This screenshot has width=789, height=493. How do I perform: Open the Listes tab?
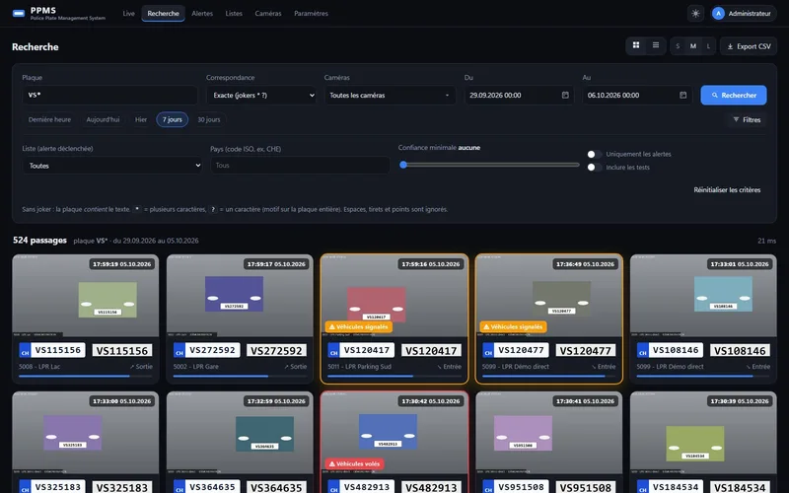(234, 14)
